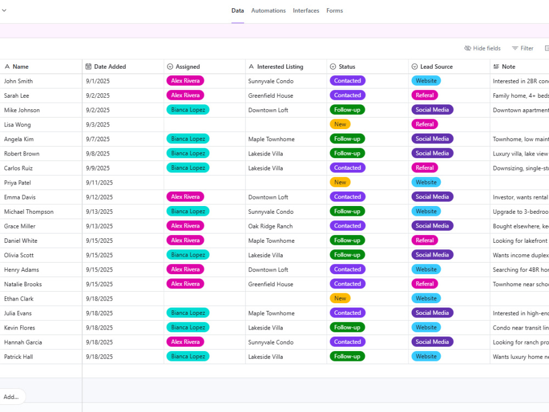549x412 pixels.
Task: Click the select icon in Status header
Action: pyautogui.click(x=333, y=66)
